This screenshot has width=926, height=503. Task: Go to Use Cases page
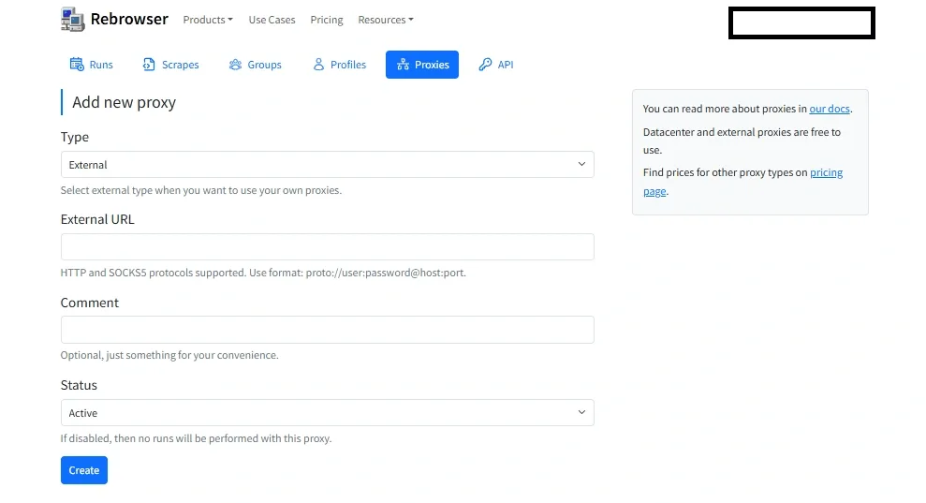[x=272, y=20]
